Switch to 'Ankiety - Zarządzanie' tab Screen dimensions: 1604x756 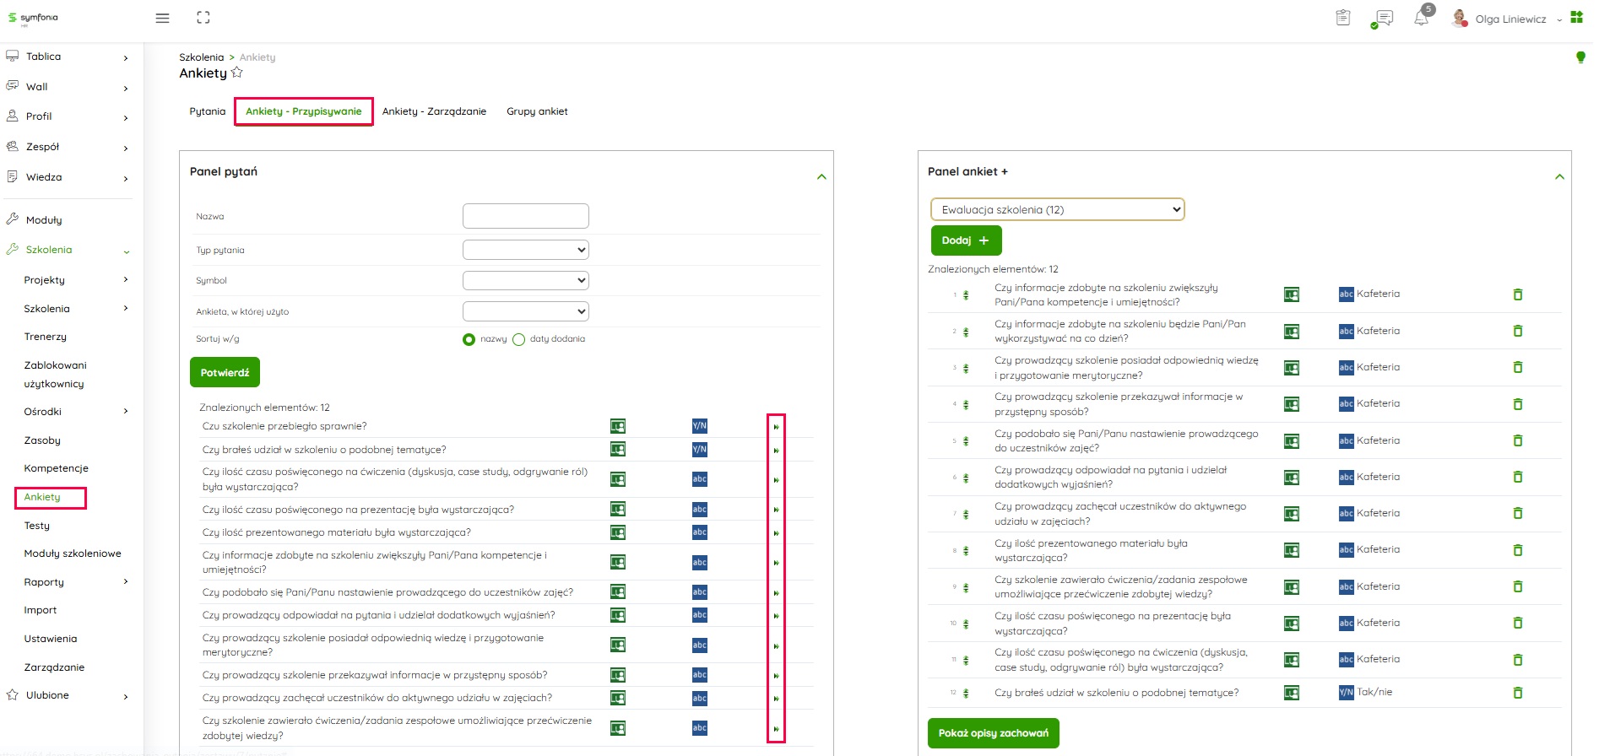434,111
